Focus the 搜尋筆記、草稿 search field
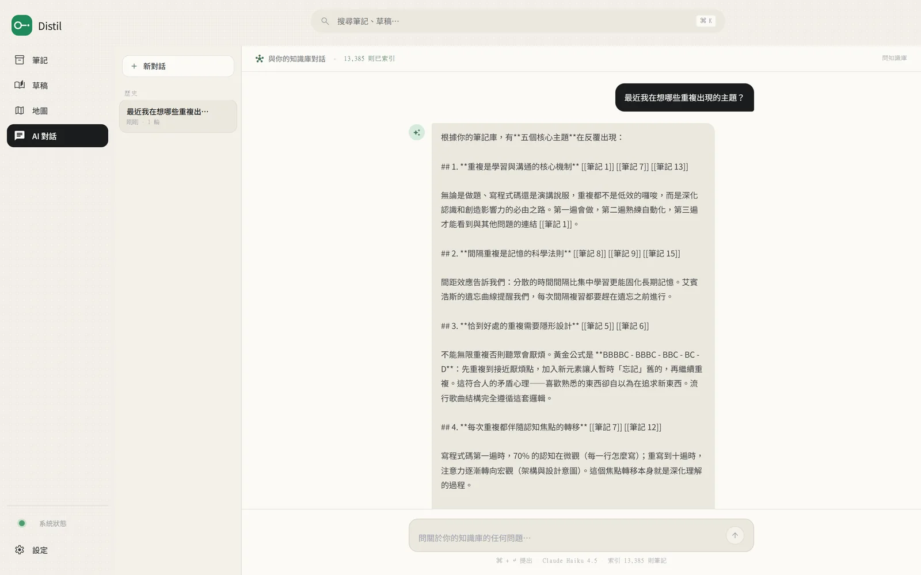 (x=518, y=21)
